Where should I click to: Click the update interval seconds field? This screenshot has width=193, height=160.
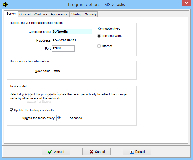coord(62,118)
